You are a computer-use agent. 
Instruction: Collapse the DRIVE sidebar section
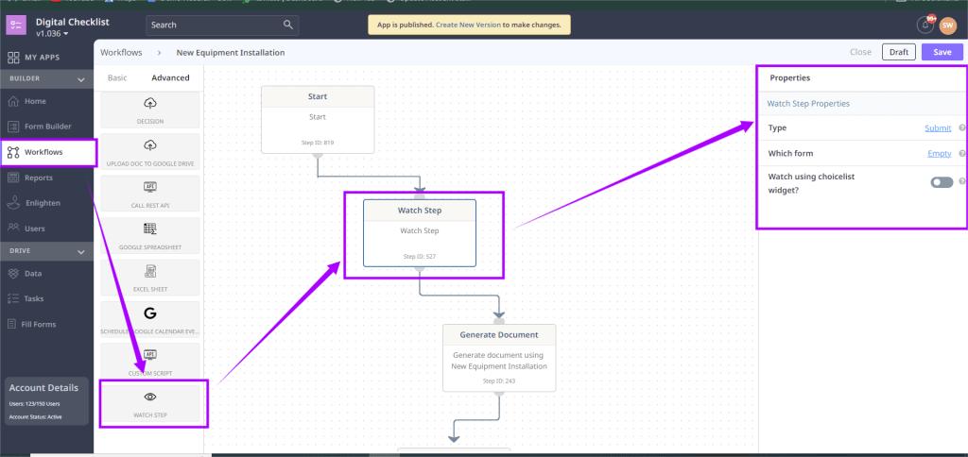point(81,251)
